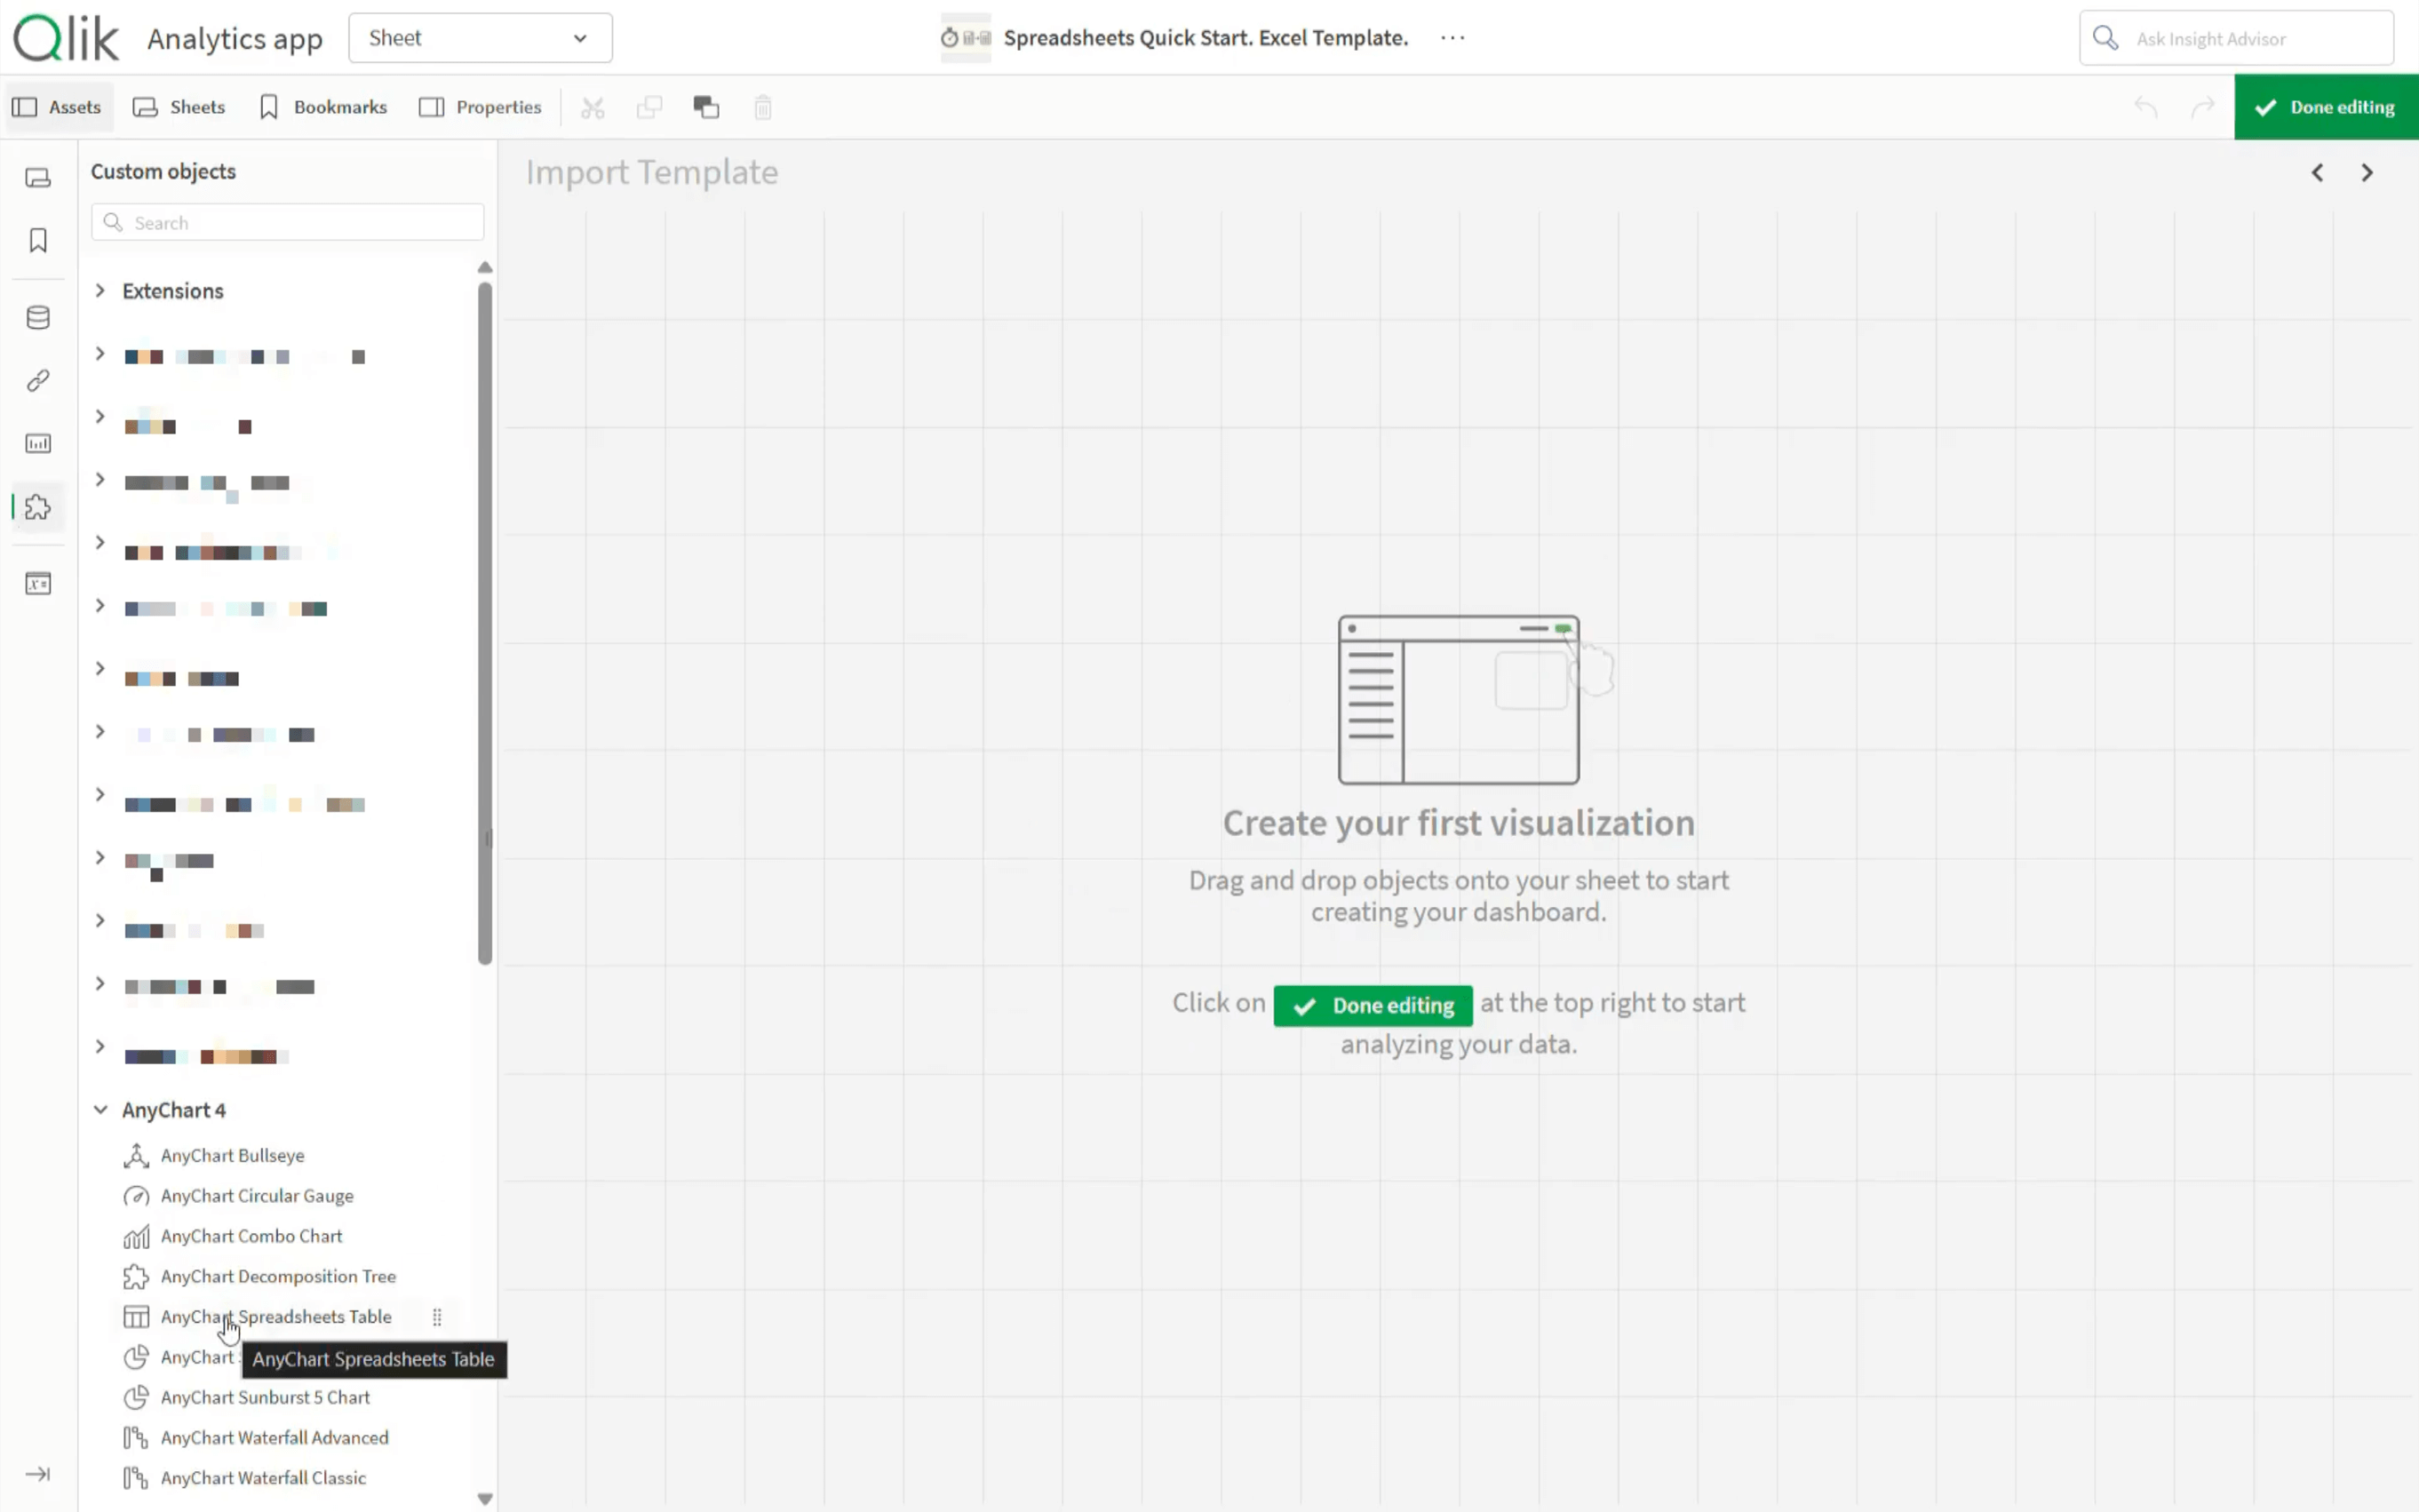Open the Charts icon in sidebar

pos(38,444)
